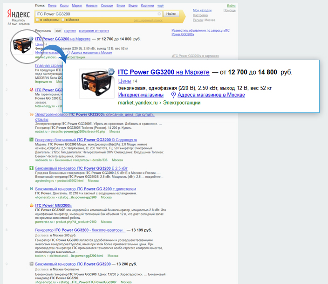The image size is (328, 284).
Task: Switch to Картинки search
Action: (147, 6)
